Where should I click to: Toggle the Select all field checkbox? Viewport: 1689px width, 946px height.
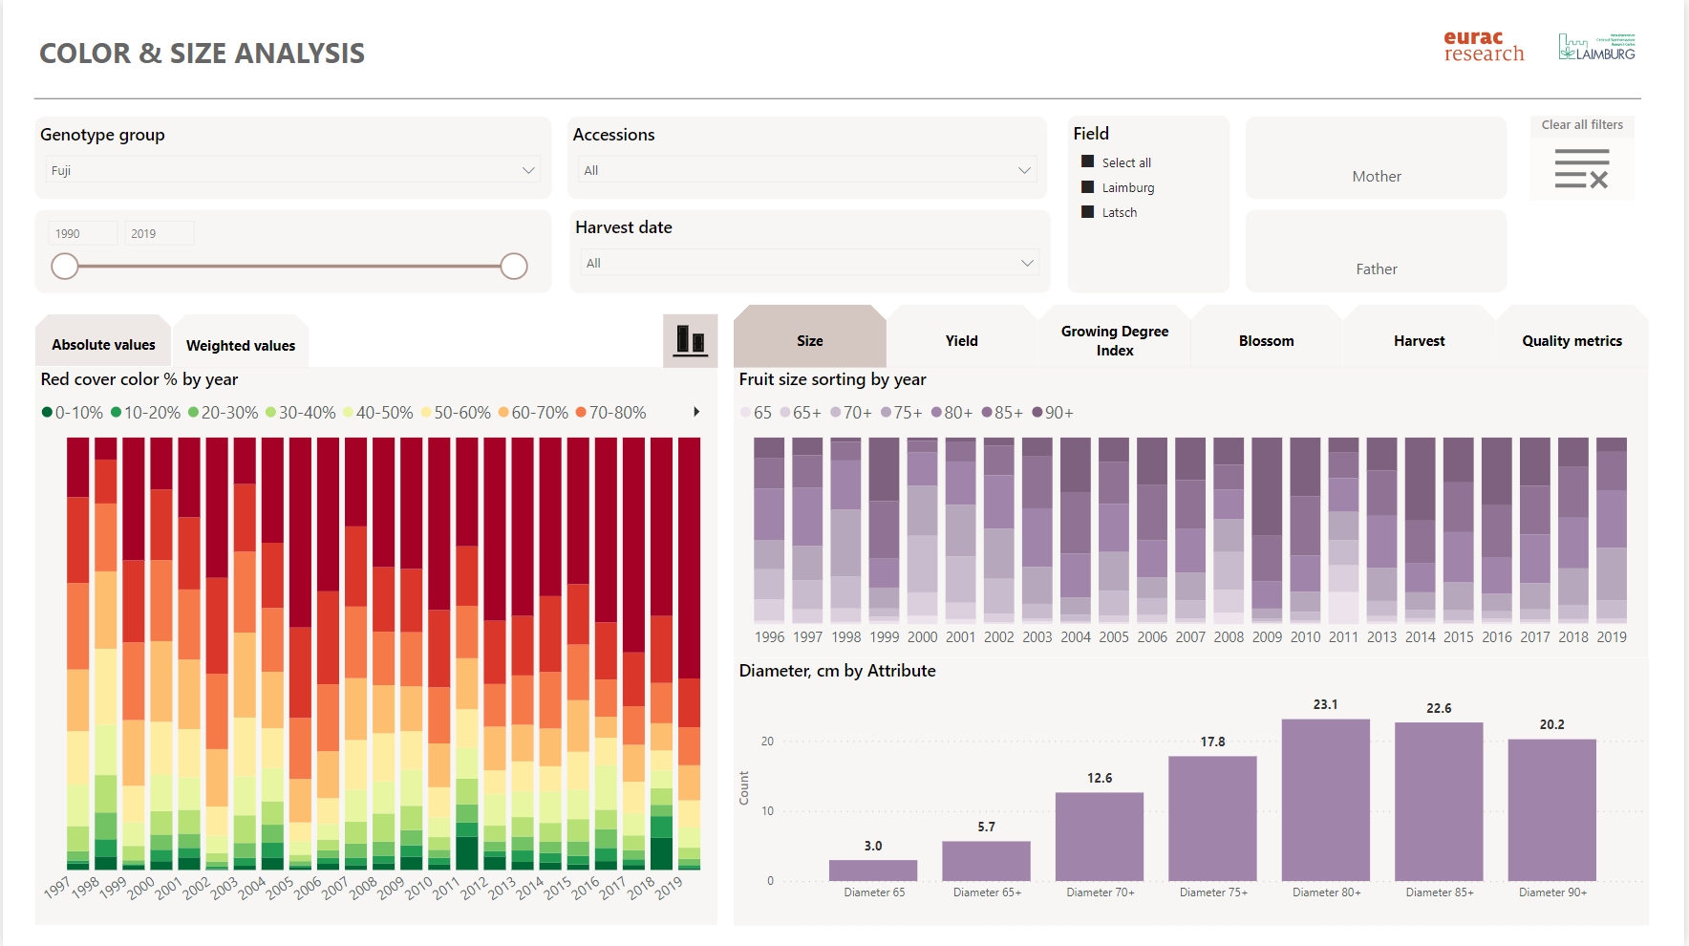(x=1087, y=162)
